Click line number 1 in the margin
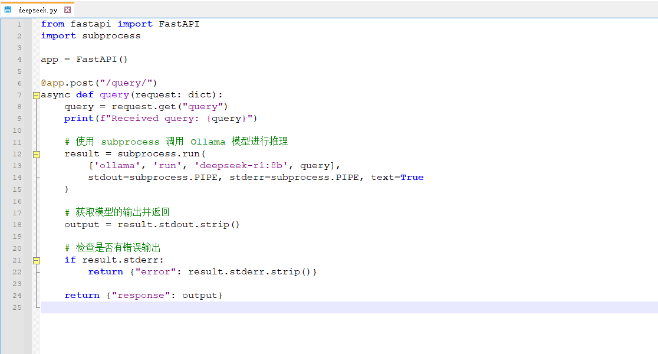Image resolution: width=658 pixels, height=354 pixels. pos(19,24)
